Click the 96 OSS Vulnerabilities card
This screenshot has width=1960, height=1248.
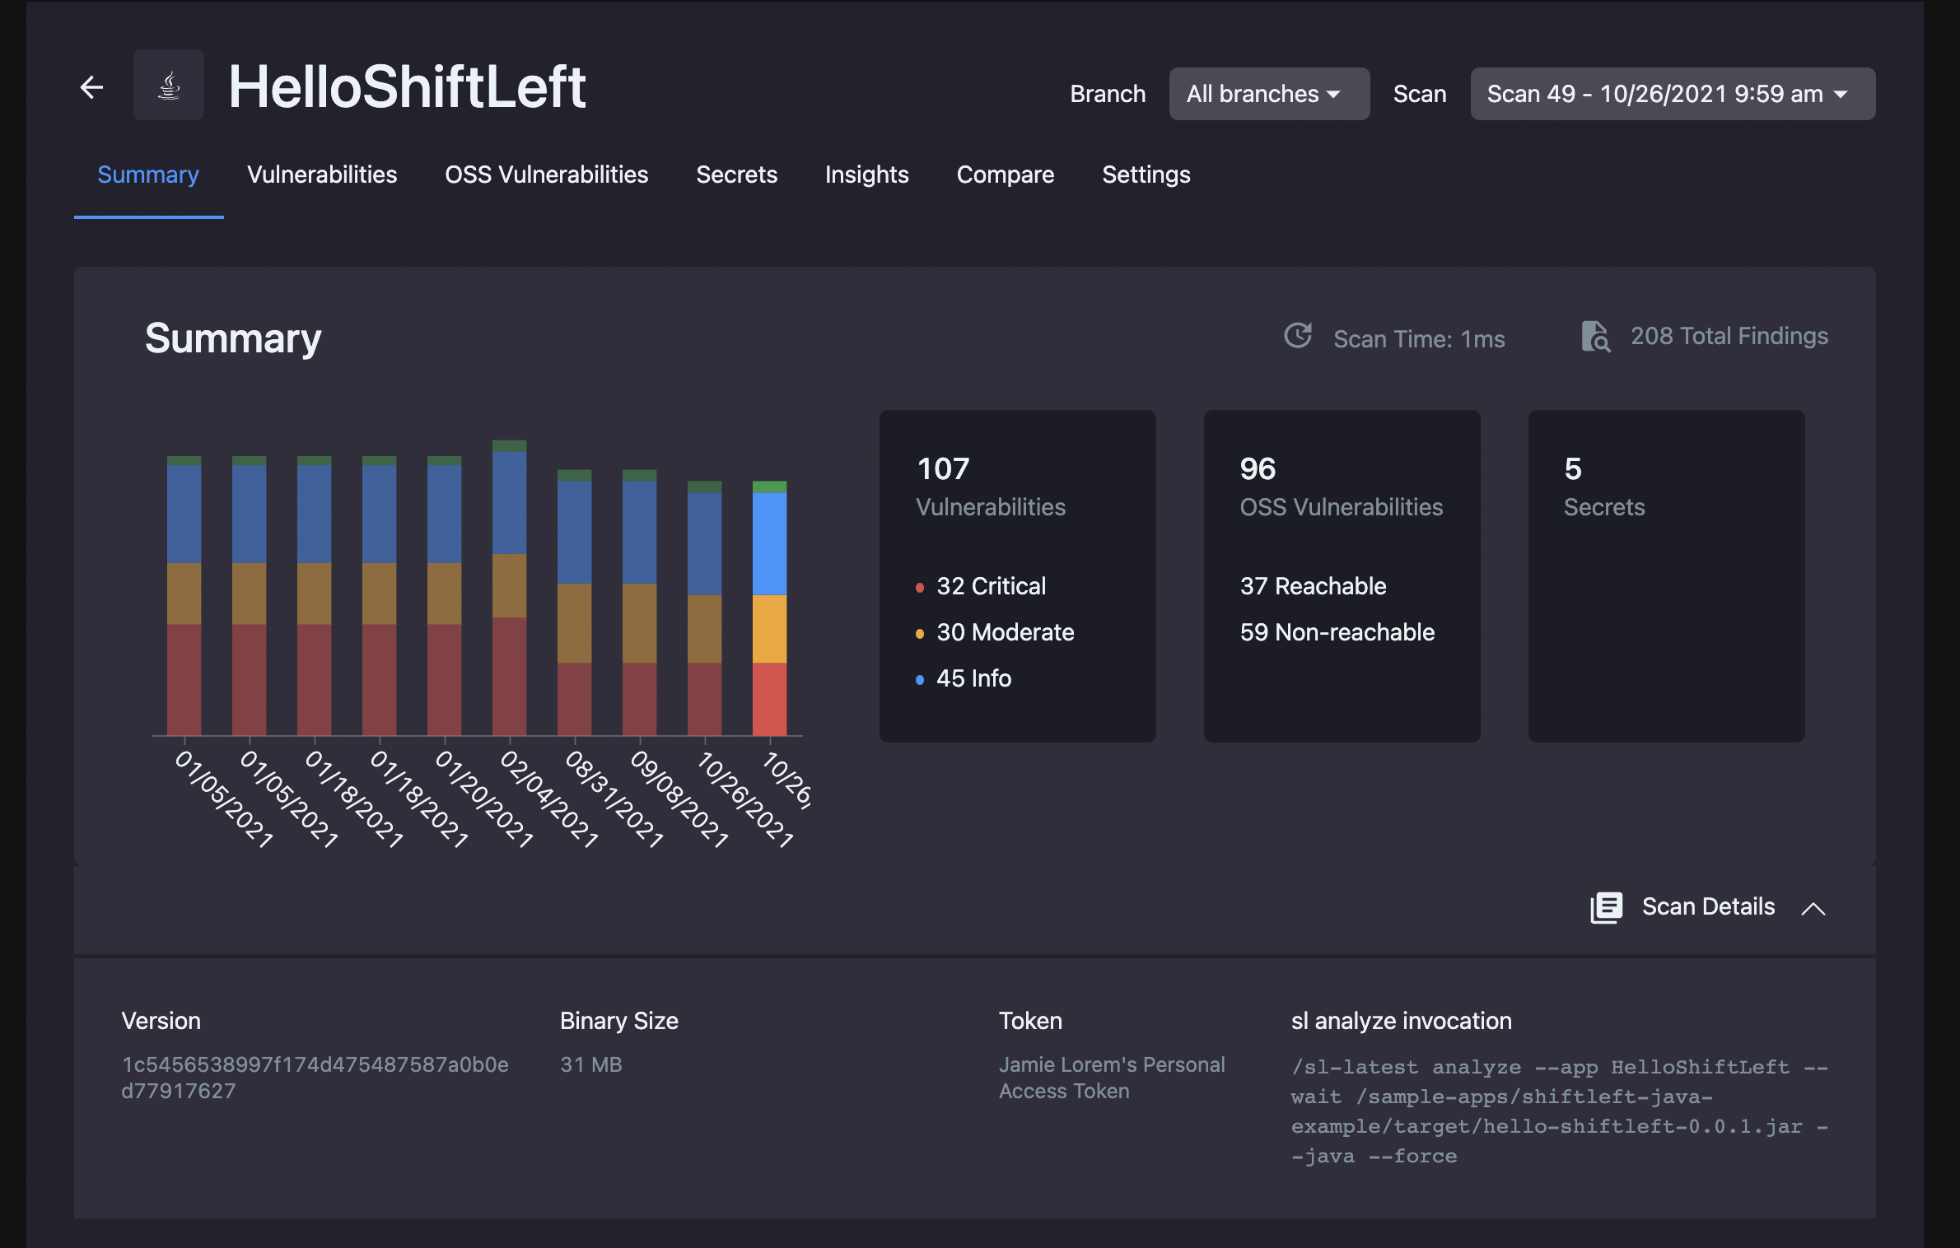coord(1342,576)
